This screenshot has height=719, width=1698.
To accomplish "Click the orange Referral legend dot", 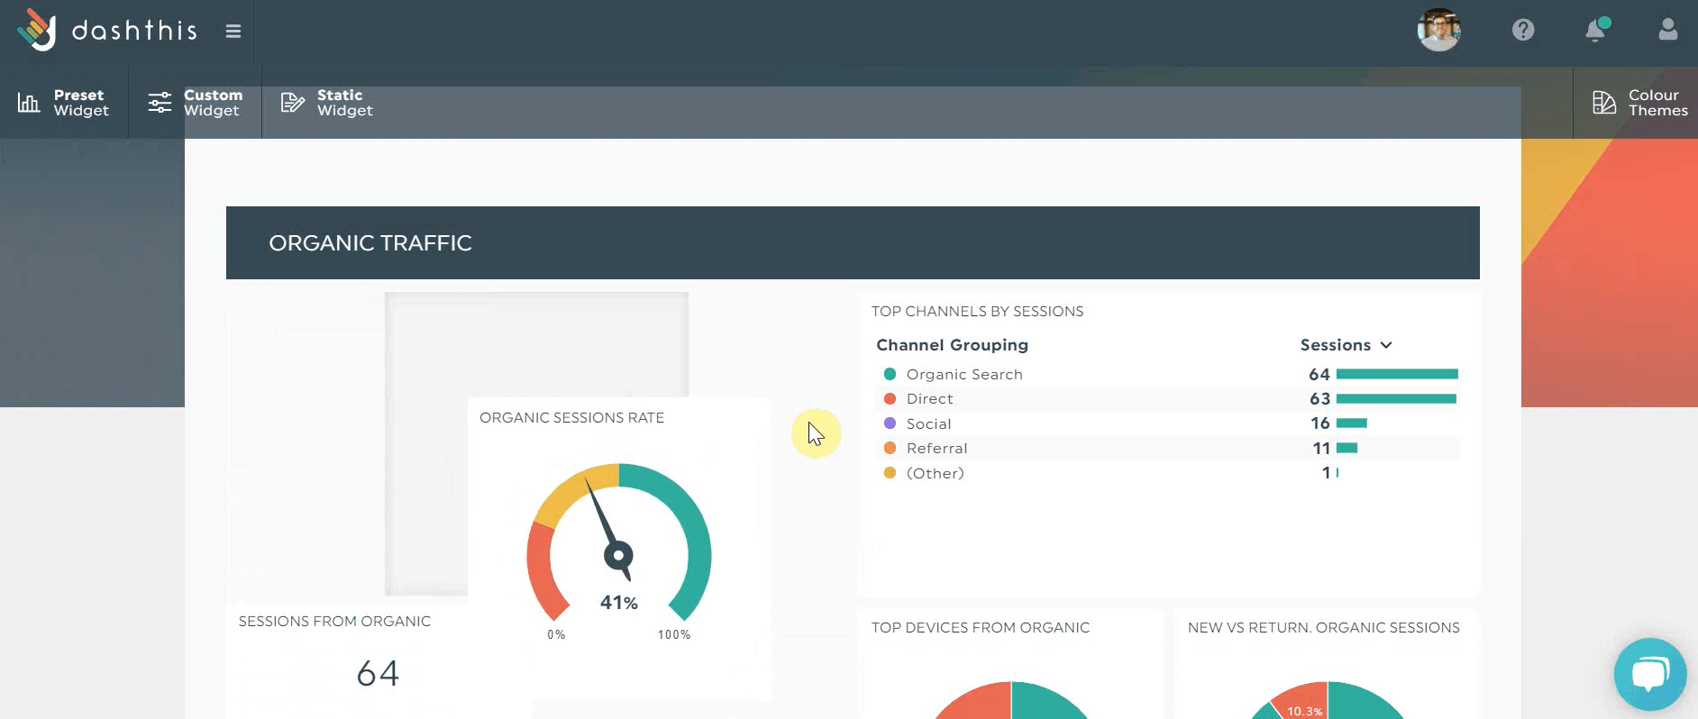I will point(890,448).
